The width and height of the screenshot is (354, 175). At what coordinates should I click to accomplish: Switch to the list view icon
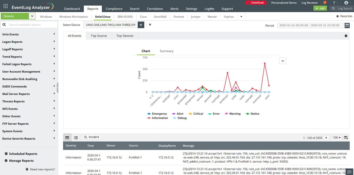76,138
